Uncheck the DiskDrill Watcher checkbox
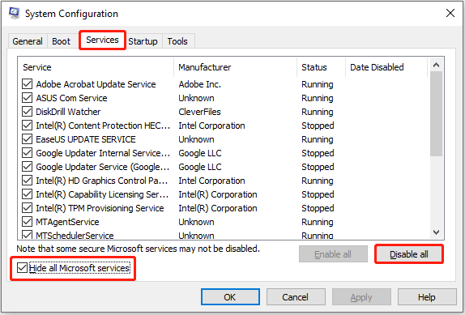 (x=27, y=112)
